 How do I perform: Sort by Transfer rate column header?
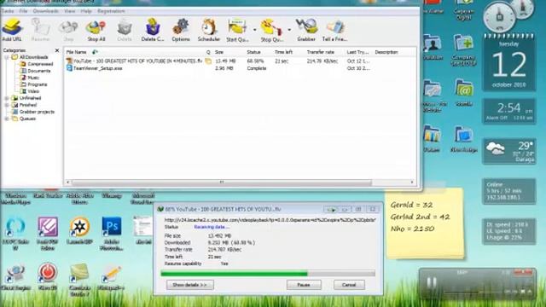click(x=321, y=52)
